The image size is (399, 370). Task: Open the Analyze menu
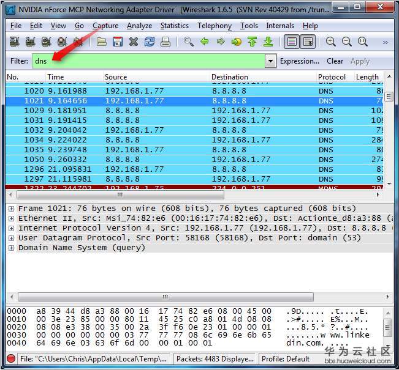point(140,26)
